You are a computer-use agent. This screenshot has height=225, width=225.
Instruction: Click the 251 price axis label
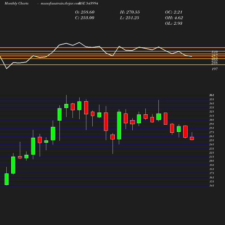tap(211, 140)
